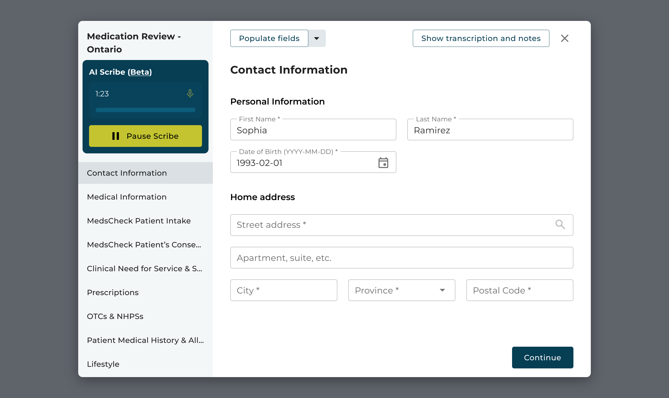Click the Date of Birth field
The width and height of the screenshot is (669, 398).
coord(313,162)
